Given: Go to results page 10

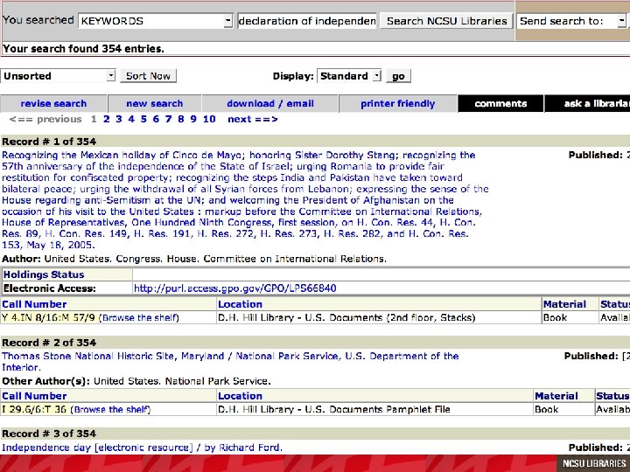Looking at the screenshot, I should [209, 119].
